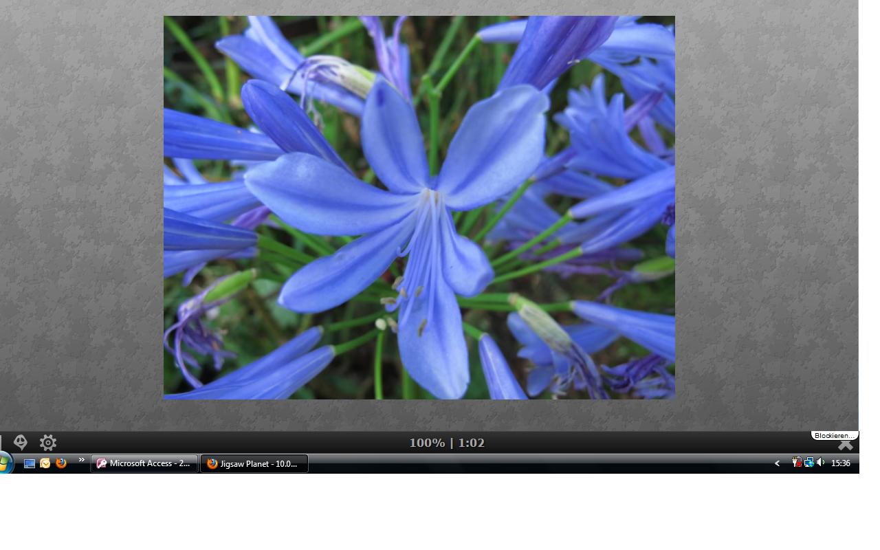Click the Blockieren... button
Viewport: 880px width, 550px height.
[834, 435]
